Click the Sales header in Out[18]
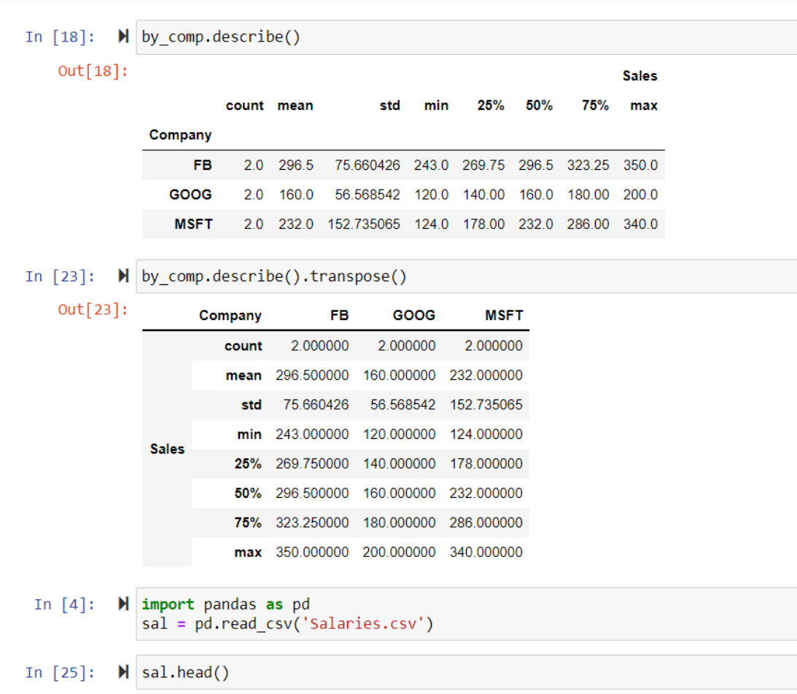 [641, 75]
